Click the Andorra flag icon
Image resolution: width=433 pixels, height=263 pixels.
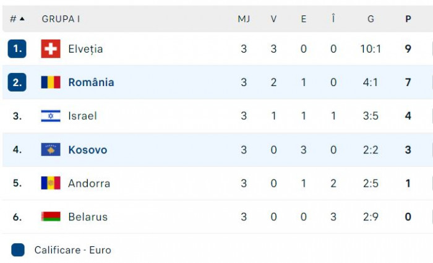coord(51,183)
